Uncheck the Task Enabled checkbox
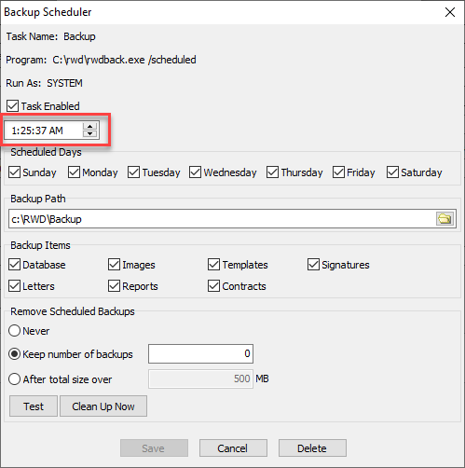This screenshot has width=465, height=468. [12, 106]
